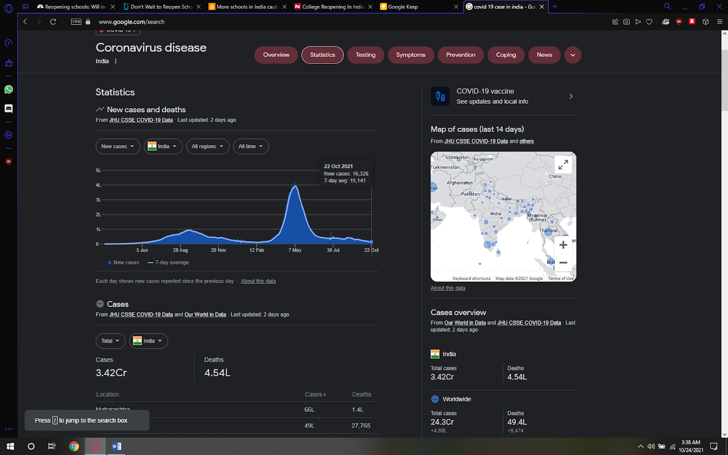Select the Symptoms pill
Screen dimensions: 728x455
(411, 55)
